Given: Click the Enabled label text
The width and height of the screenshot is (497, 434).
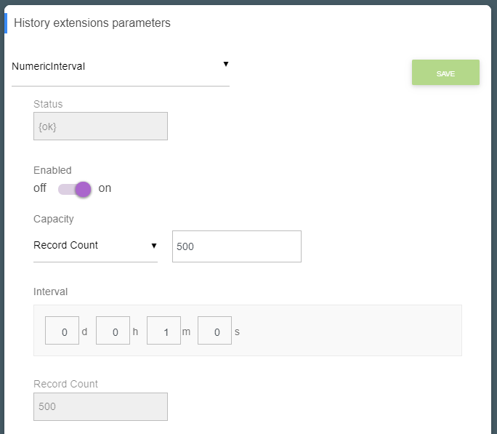Looking at the screenshot, I should click(52, 170).
